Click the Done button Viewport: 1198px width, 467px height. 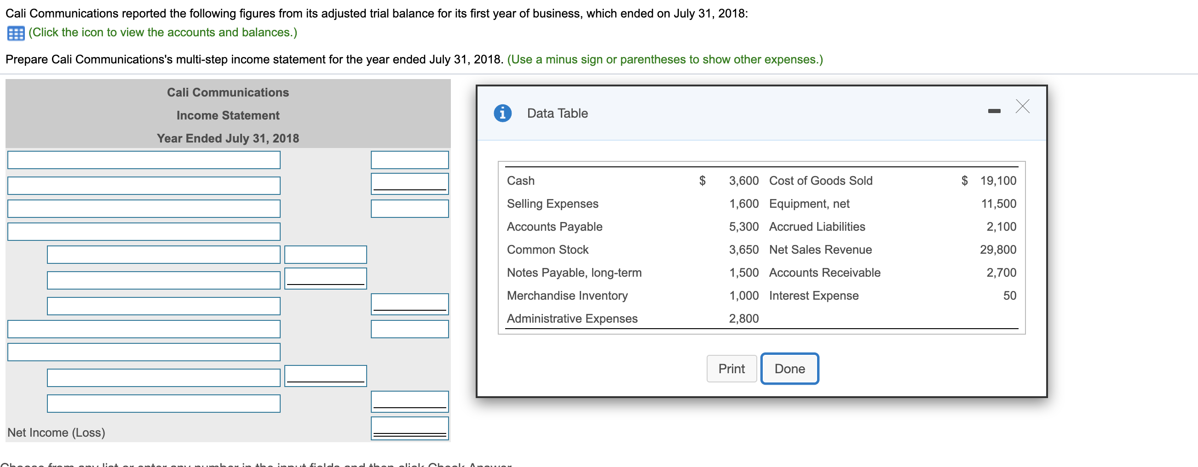[789, 369]
